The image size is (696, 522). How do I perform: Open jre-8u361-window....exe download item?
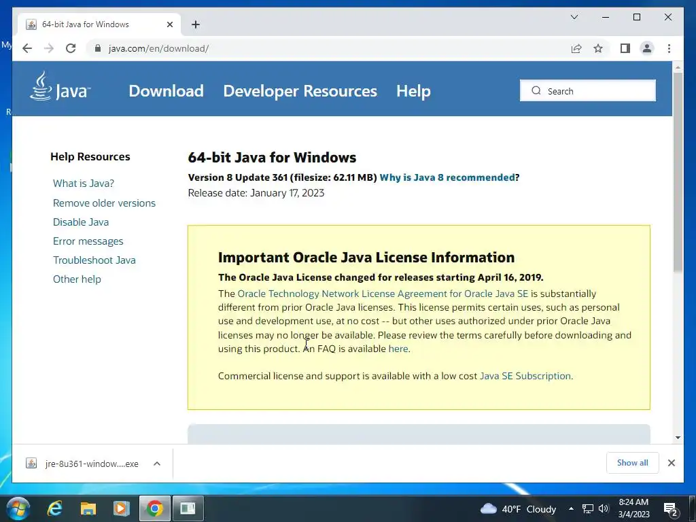pyautogui.click(x=92, y=464)
